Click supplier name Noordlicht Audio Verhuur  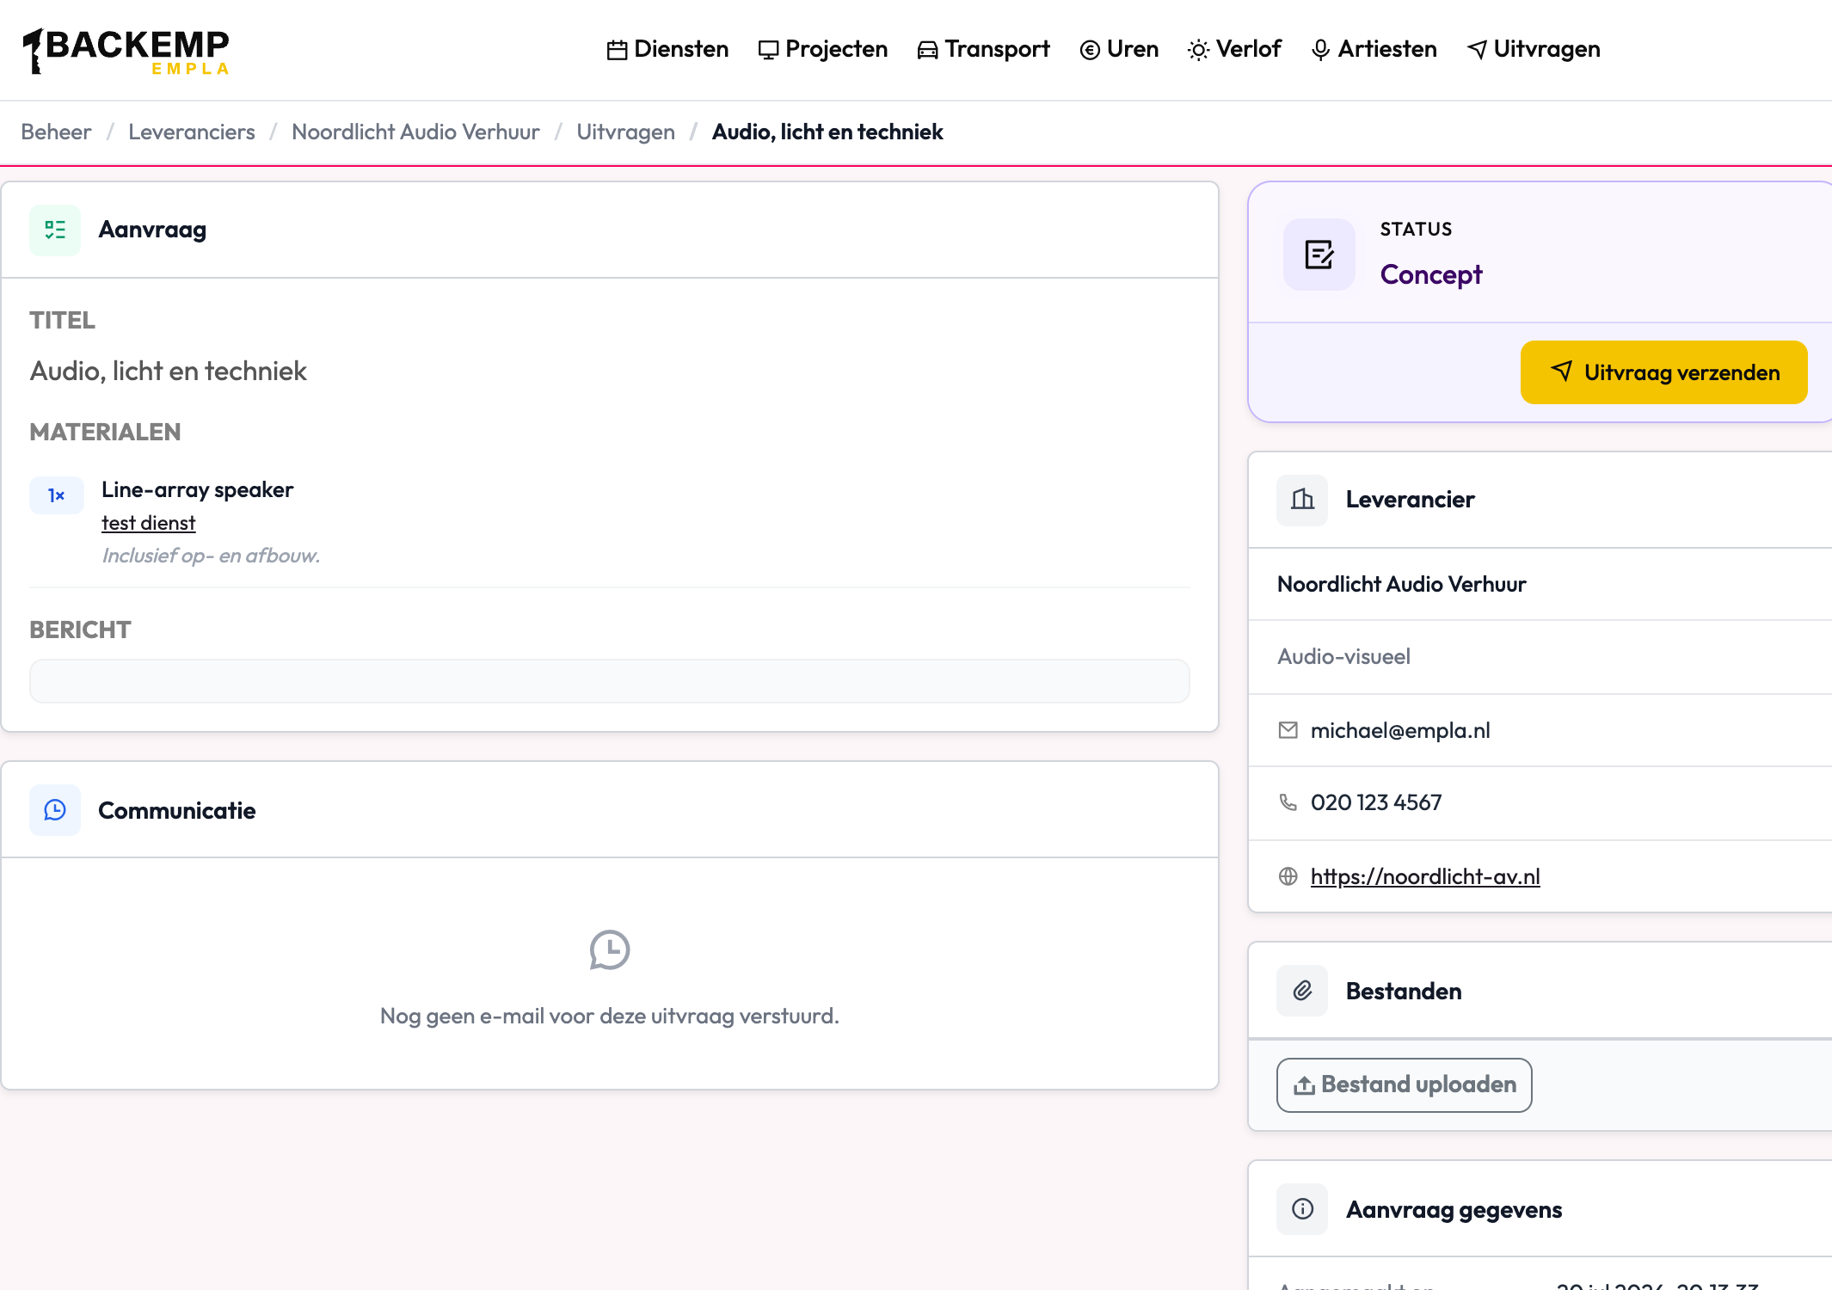point(1402,584)
